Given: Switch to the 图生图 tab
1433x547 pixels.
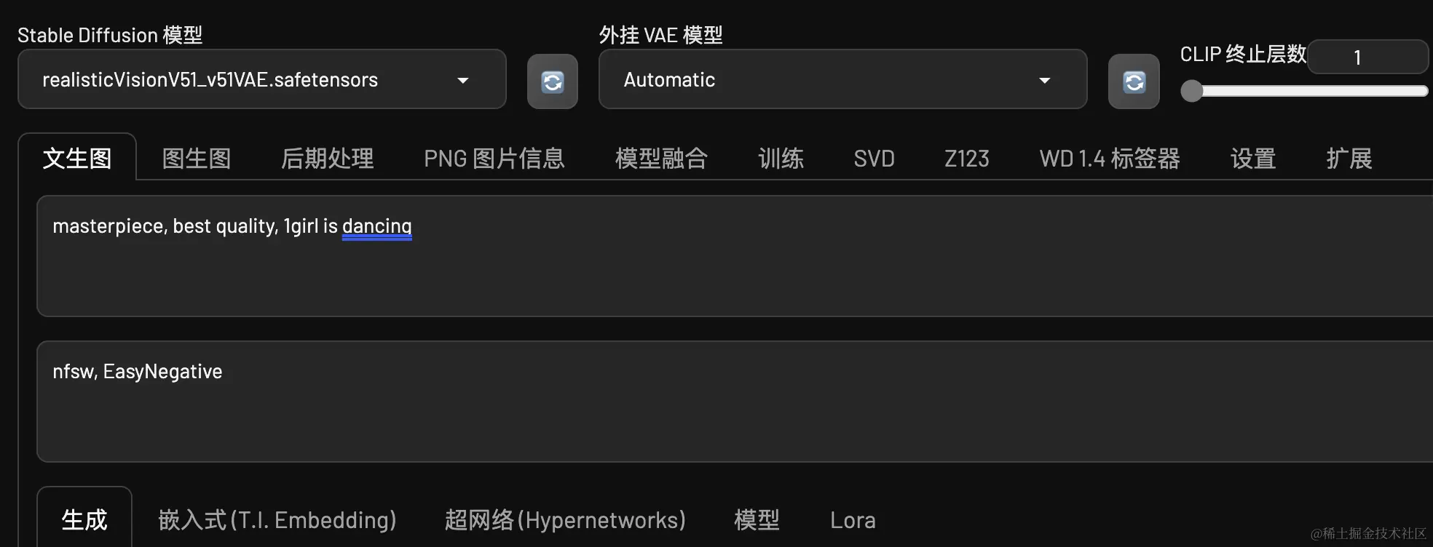Looking at the screenshot, I should pos(197,158).
